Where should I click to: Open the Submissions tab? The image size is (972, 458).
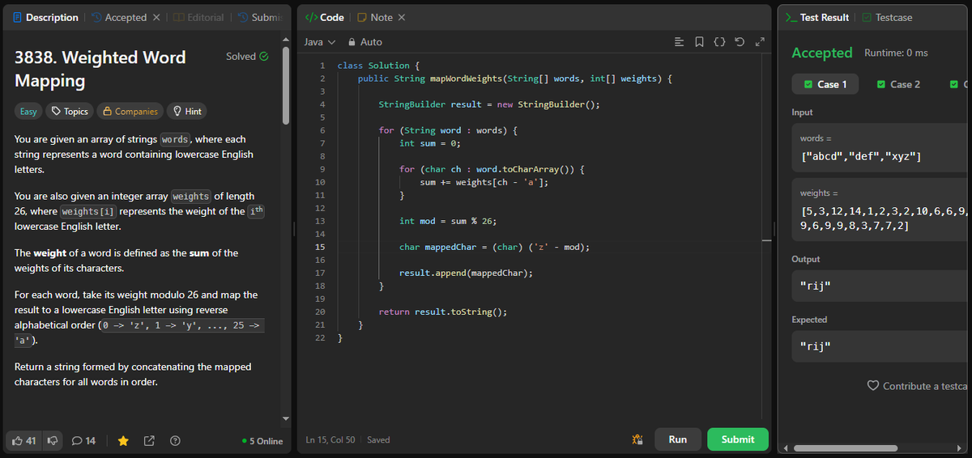pos(259,17)
